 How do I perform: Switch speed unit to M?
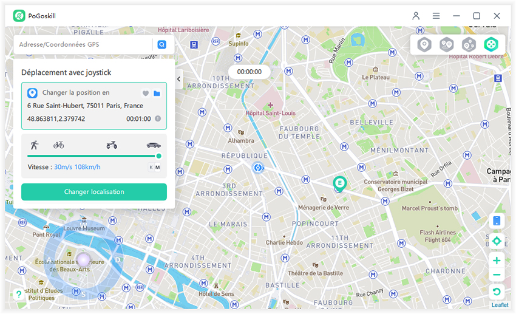tap(158, 167)
